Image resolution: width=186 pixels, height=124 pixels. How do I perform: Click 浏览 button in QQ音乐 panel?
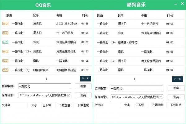83,95
